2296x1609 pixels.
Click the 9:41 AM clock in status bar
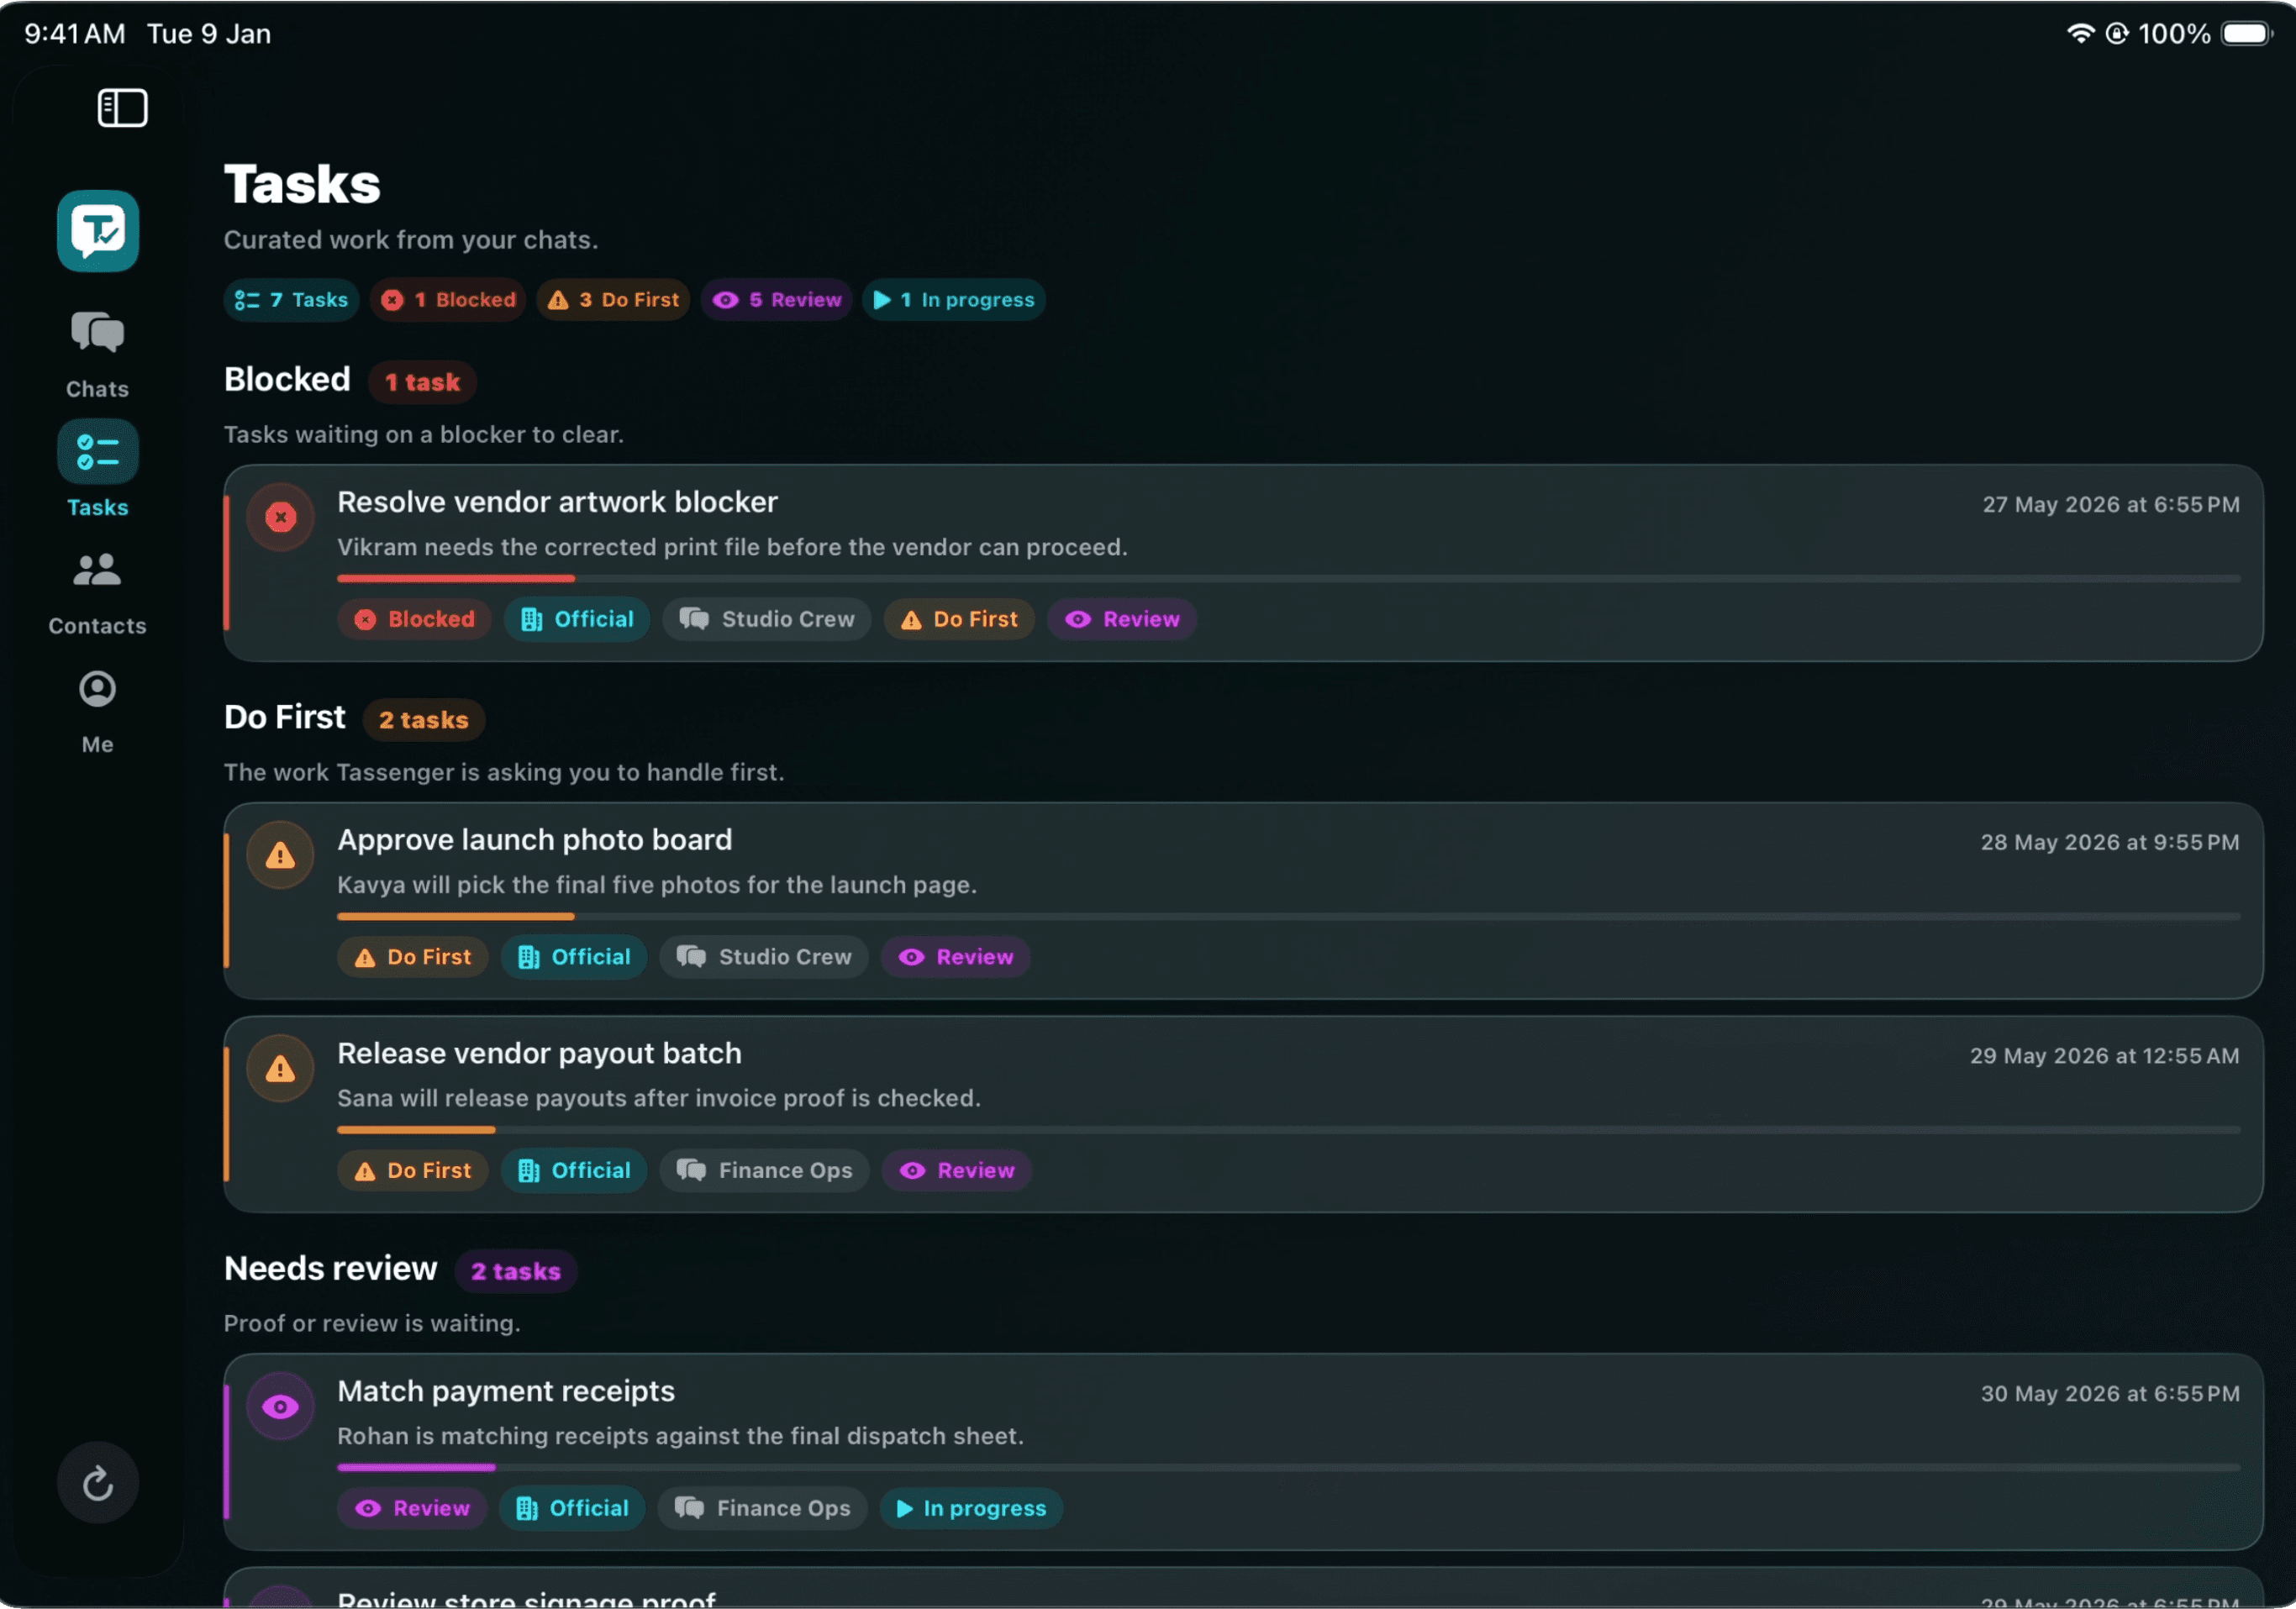75,34
